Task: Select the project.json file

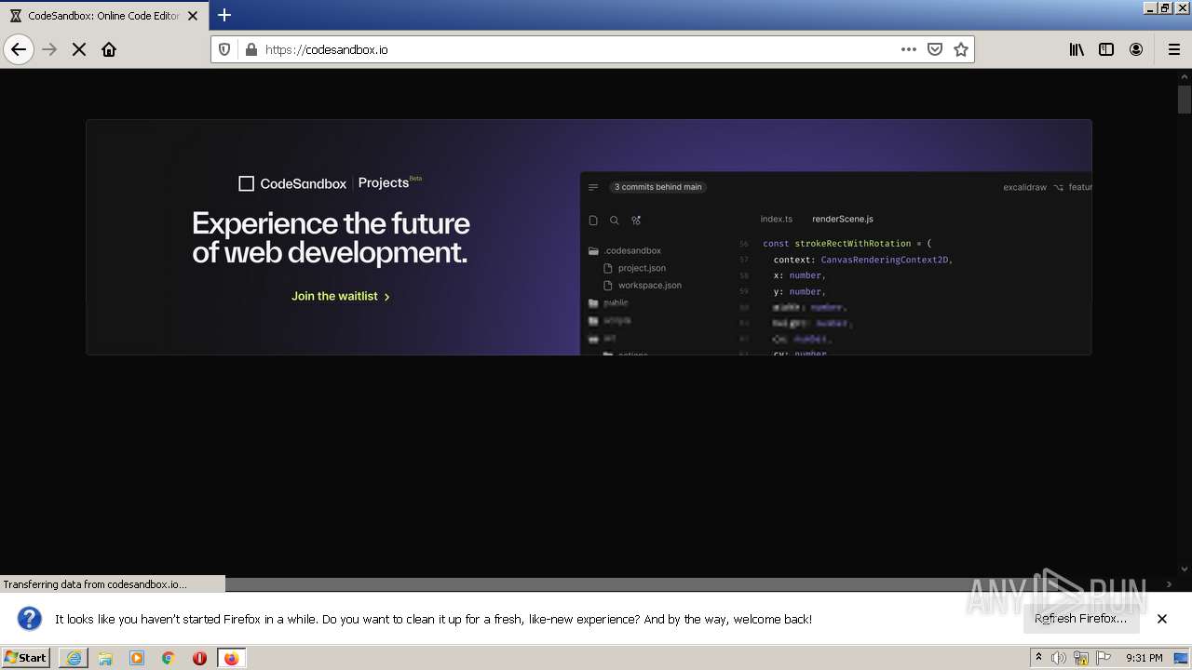Action: click(x=635, y=268)
